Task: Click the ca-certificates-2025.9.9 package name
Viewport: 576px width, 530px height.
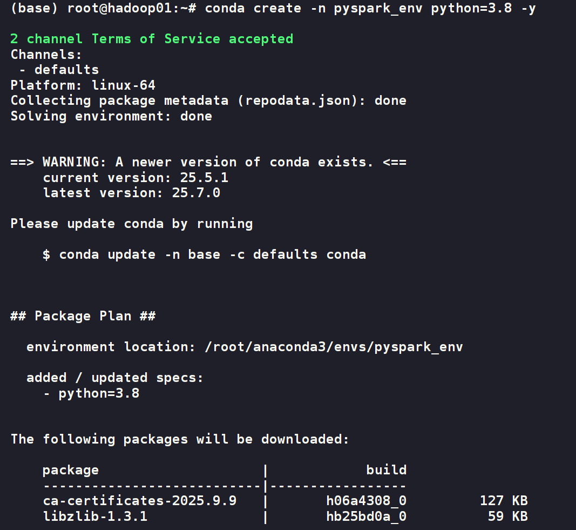Action: pos(139,501)
